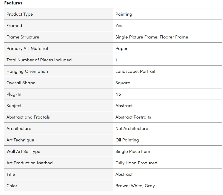
Task: Select the 'Landscape; Portrait' value
Action: (135, 71)
